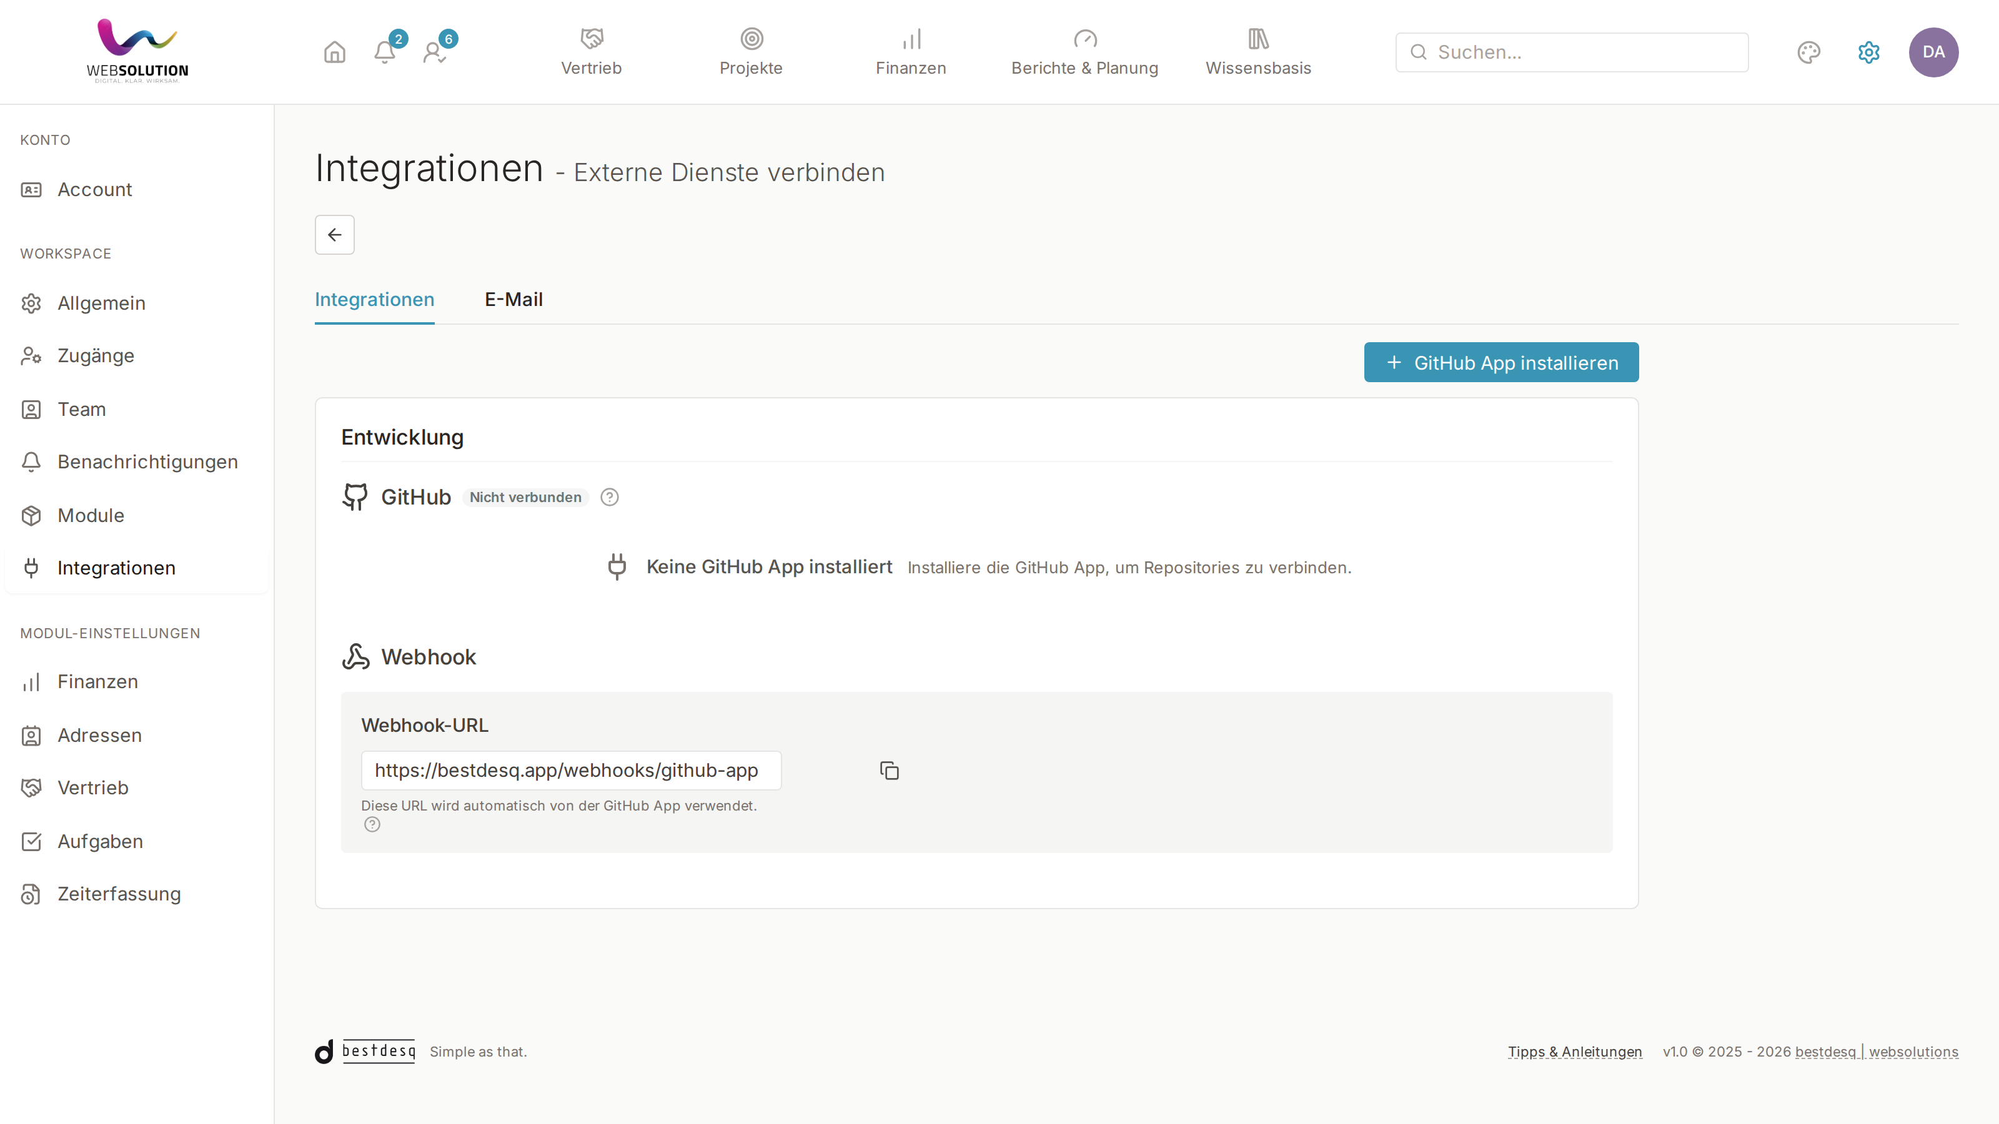Open Account in sidebar
Viewport: 1999px width, 1124px height.
[x=137, y=190]
